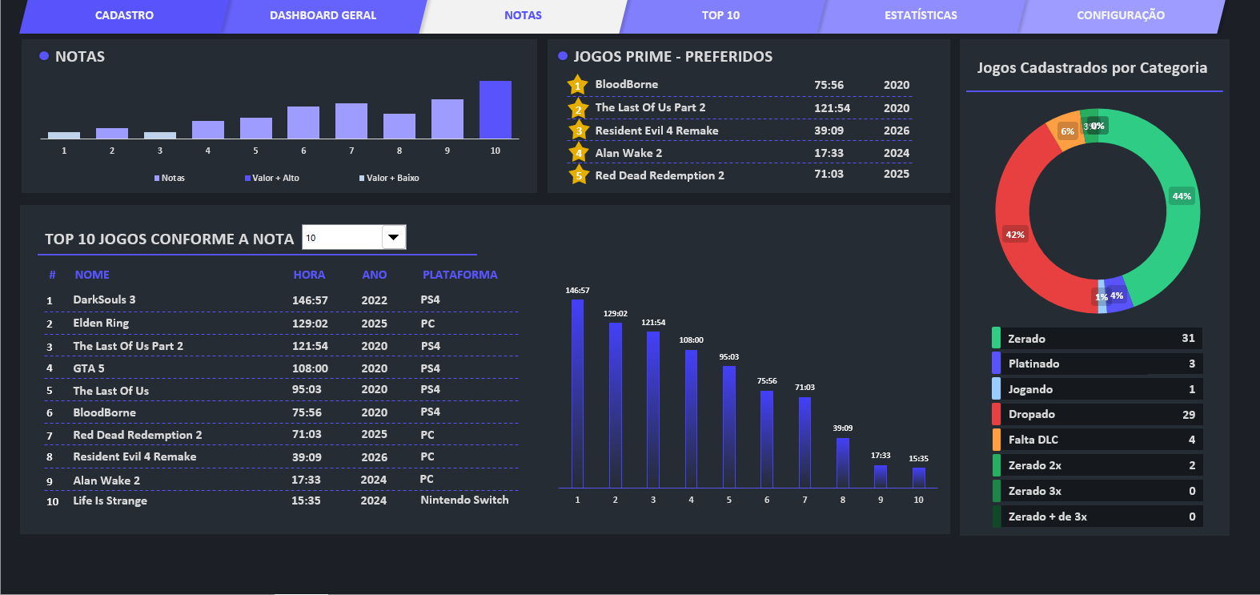Click the rank 3 star for Resident Evil 4 Remake

coord(579,131)
